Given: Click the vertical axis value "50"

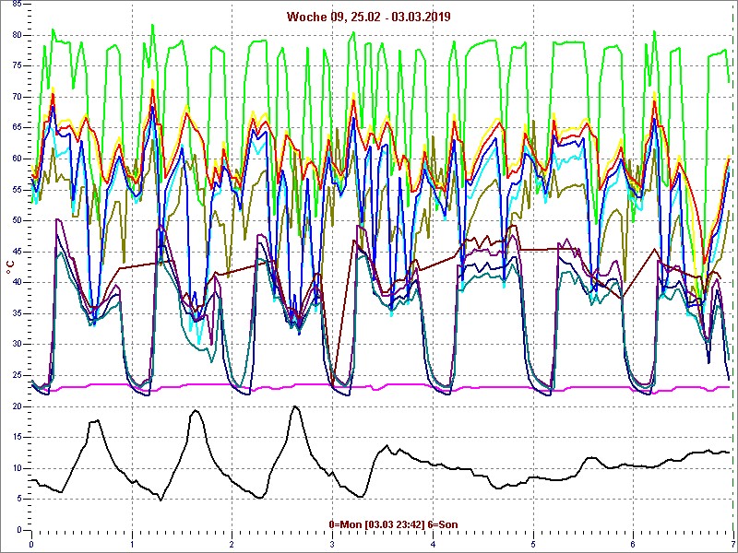Looking at the screenshot, I should 17,220.
